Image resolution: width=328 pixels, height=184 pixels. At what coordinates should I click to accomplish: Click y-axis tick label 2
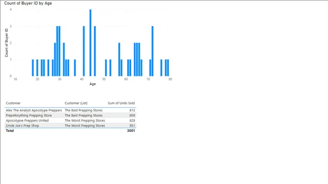point(11,43)
